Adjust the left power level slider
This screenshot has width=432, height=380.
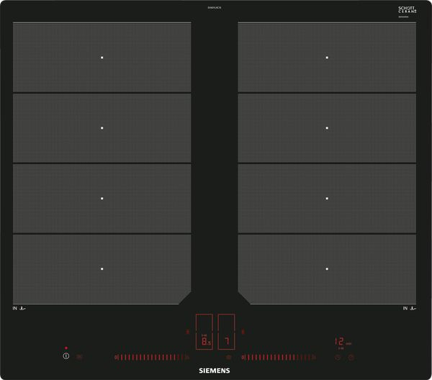(152, 357)
